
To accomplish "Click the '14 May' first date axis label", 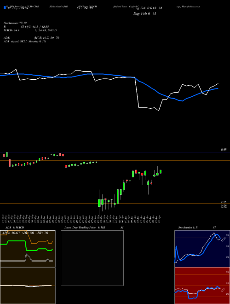I will click(x=3, y=218).
